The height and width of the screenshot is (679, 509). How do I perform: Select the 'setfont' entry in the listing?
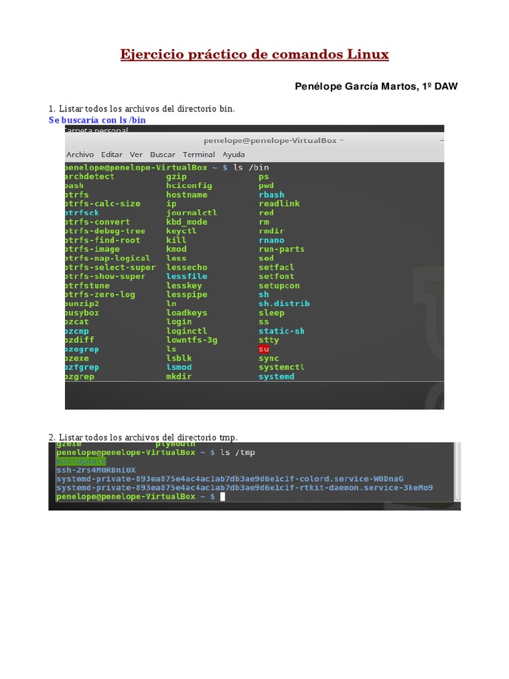(276, 277)
